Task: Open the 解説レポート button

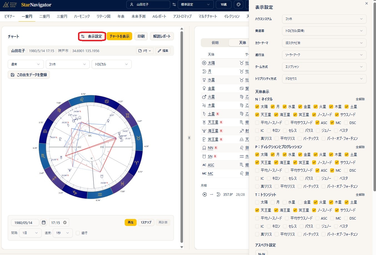Action: [162, 36]
